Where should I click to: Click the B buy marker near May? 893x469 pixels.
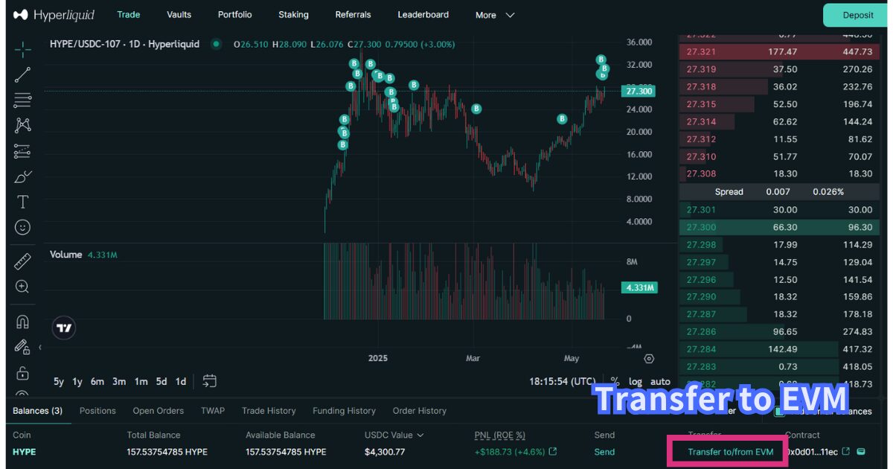563,119
